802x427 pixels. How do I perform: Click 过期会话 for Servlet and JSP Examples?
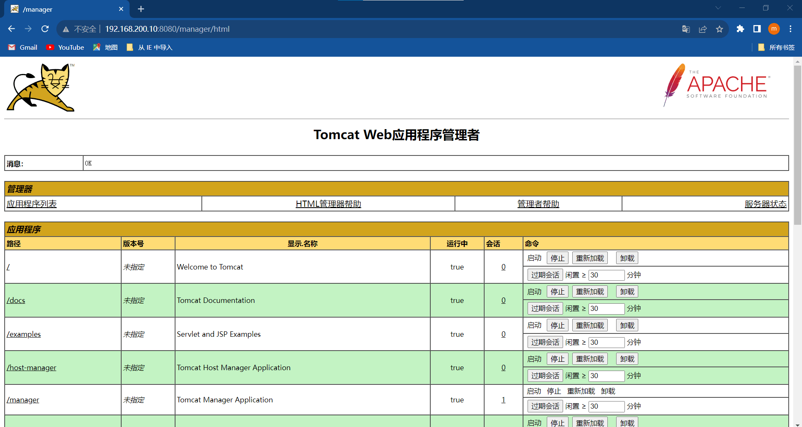(545, 342)
